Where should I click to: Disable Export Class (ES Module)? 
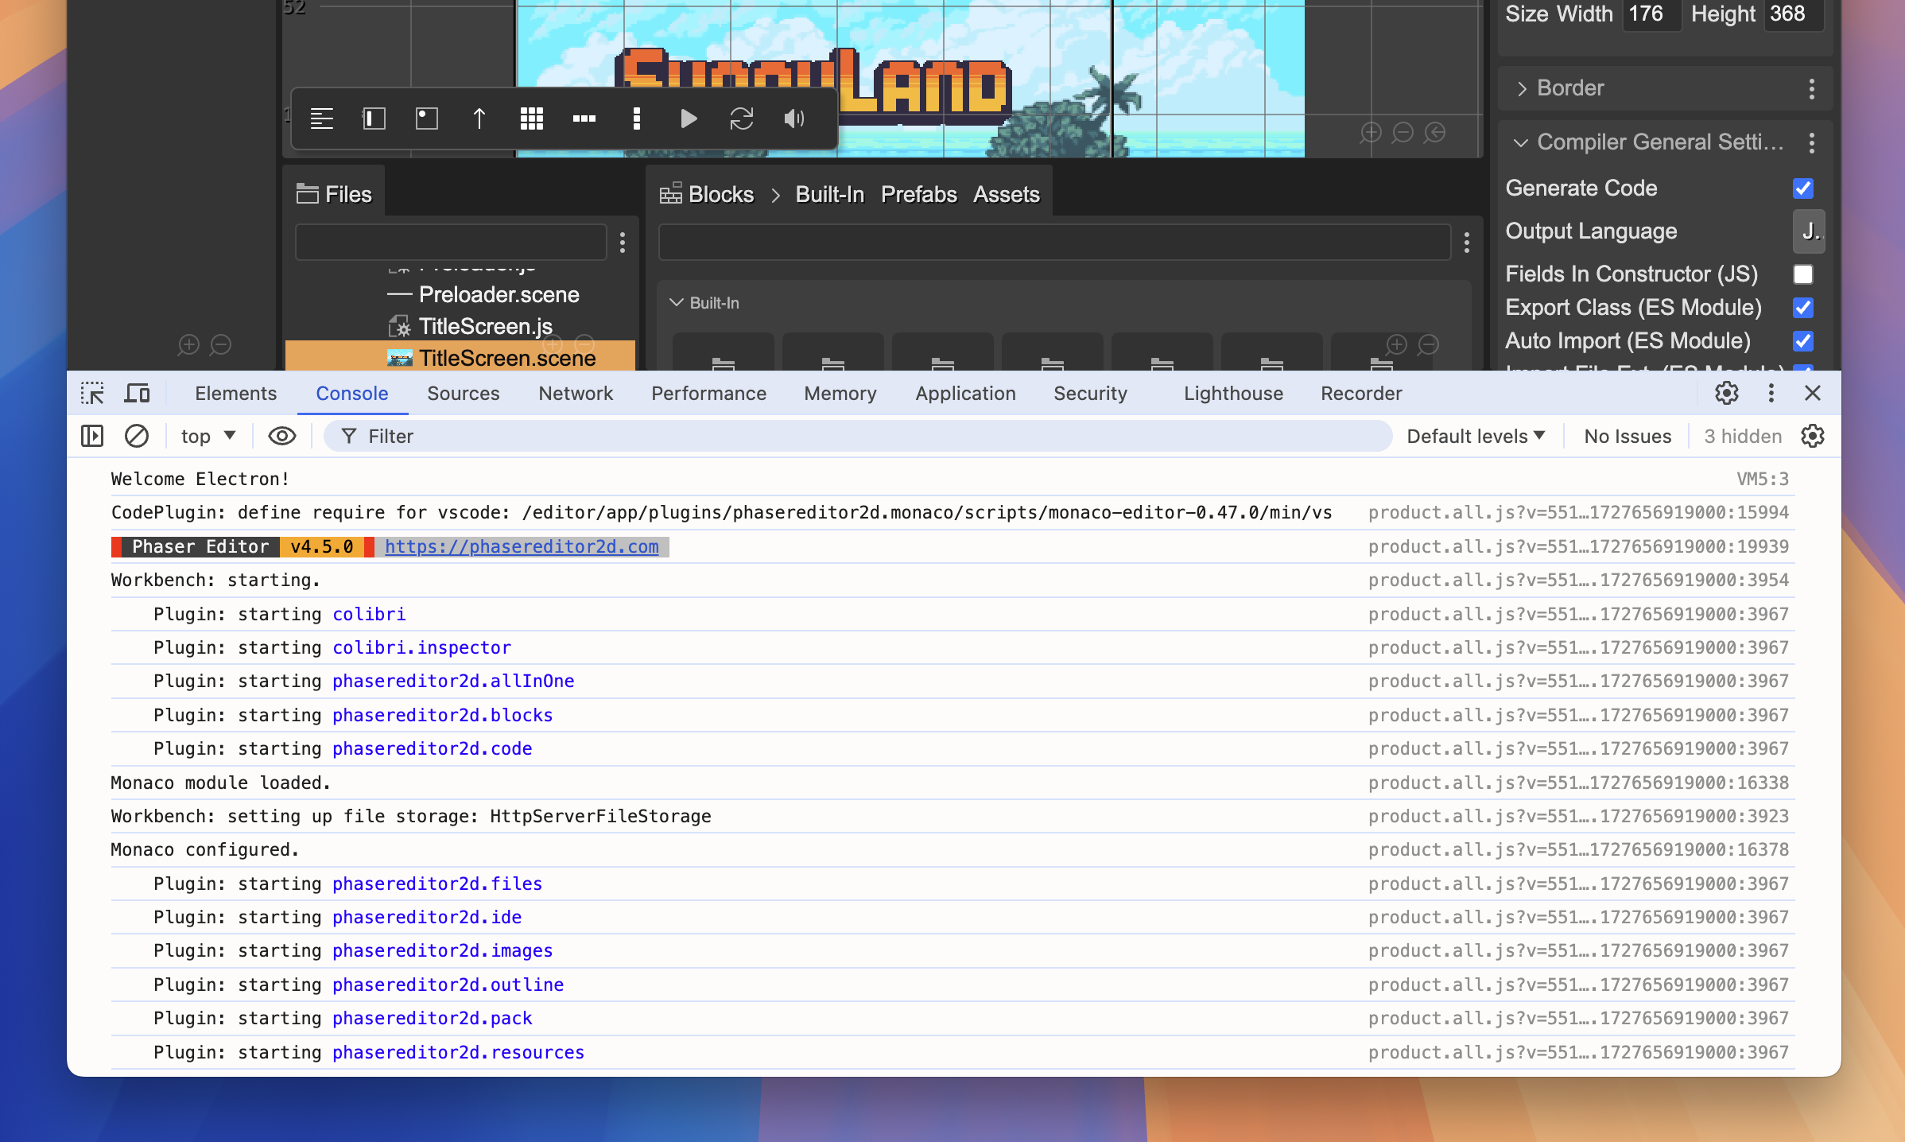1803,308
